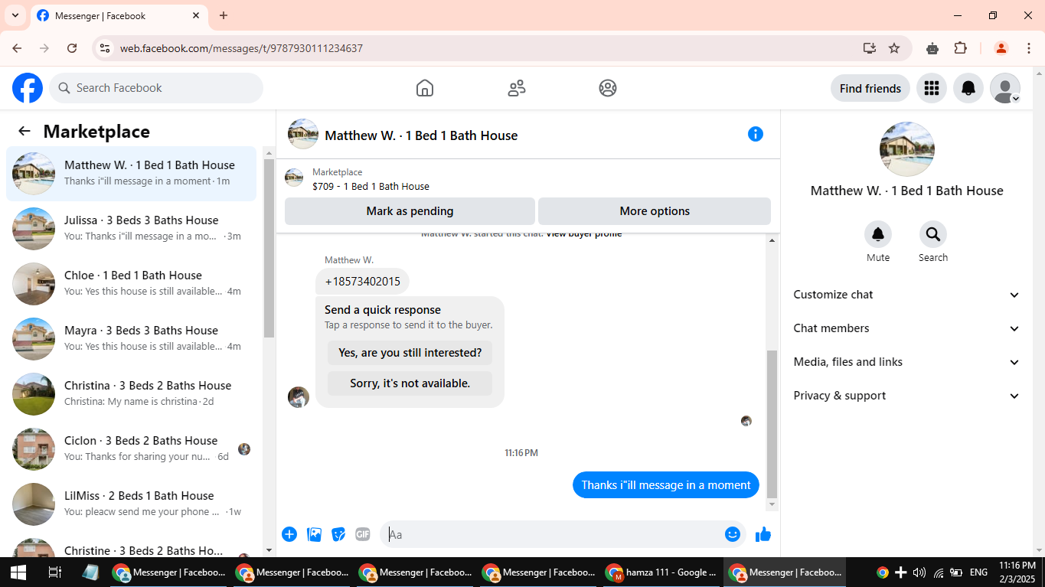The height and width of the screenshot is (587, 1045).
Task: Open the Windows Start menu
Action: coord(18,572)
